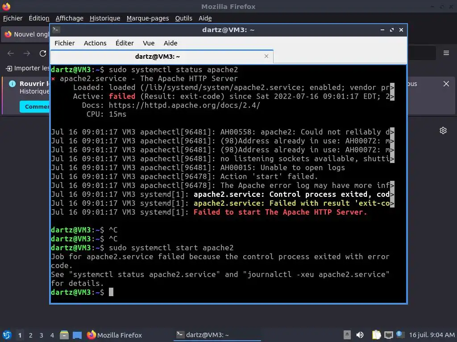457x342 pixels.
Task: Open the volume control tray icon
Action: (x=360, y=335)
